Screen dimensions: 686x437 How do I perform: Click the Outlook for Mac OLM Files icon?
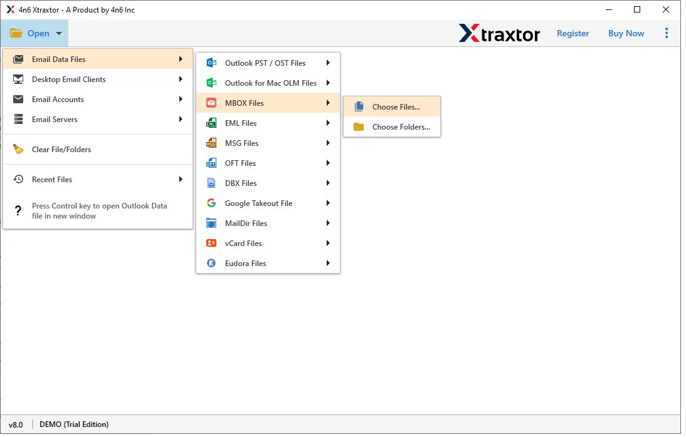point(212,83)
